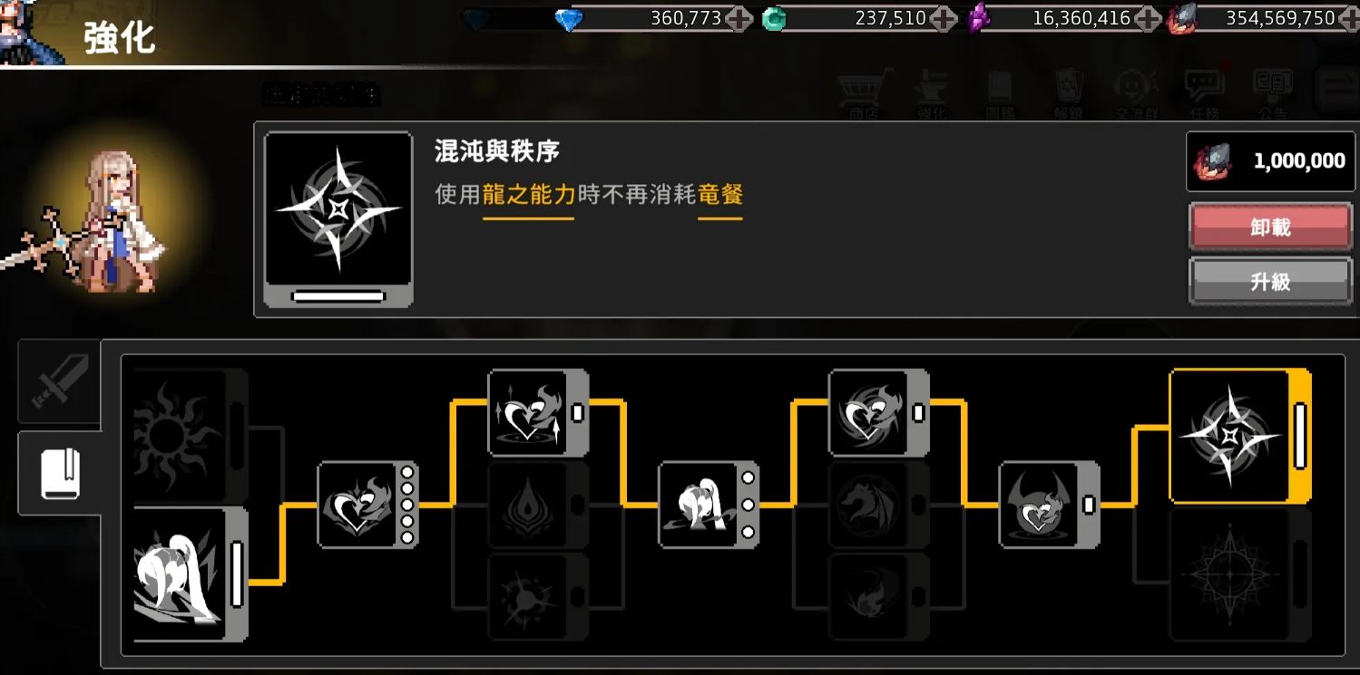This screenshot has width=1360, height=675.
Task: Select the dimmed water drop skill node
Action: tap(538, 505)
